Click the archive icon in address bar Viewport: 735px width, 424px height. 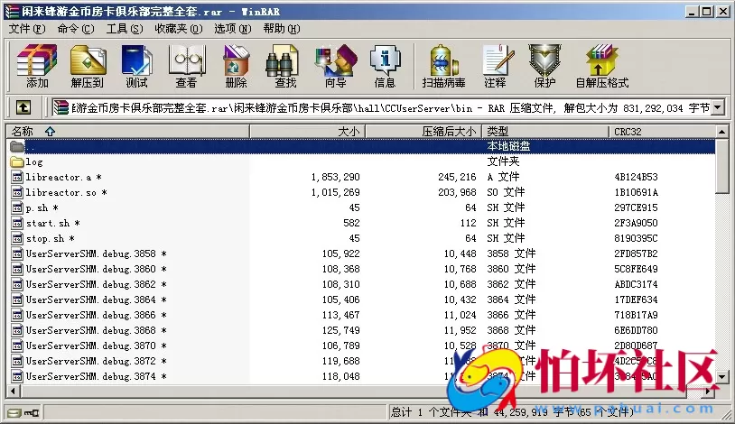[60, 107]
